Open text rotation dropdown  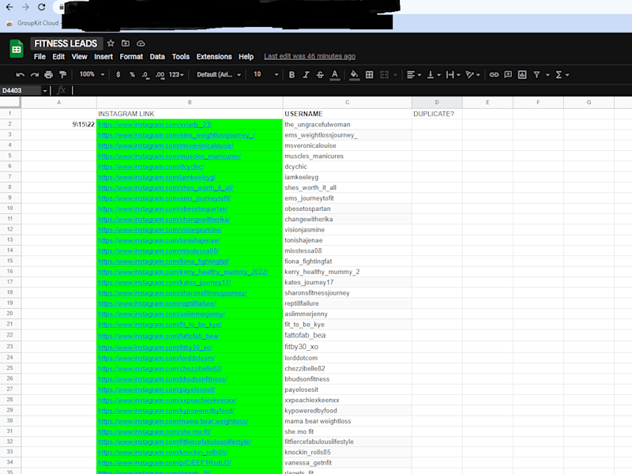472,74
